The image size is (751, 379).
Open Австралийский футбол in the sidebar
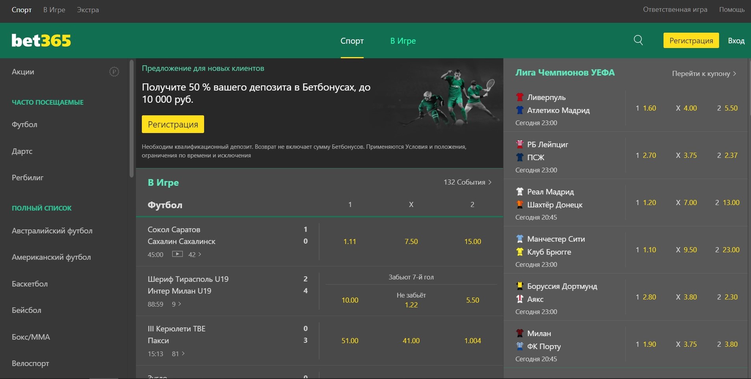click(52, 231)
